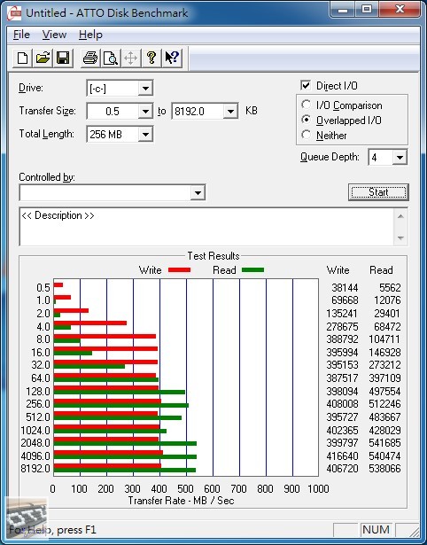Open the Drive dropdown
Image resolution: width=427 pixels, height=545 pixels.
point(145,89)
